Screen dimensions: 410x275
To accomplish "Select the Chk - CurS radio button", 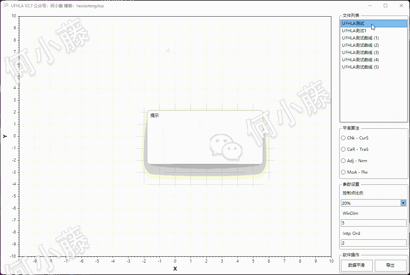I will [x=343, y=138].
